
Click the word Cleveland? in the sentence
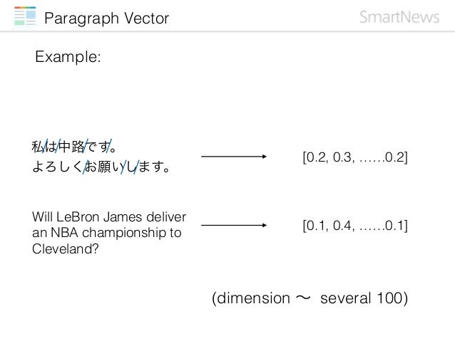pyautogui.click(x=66, y=249)
